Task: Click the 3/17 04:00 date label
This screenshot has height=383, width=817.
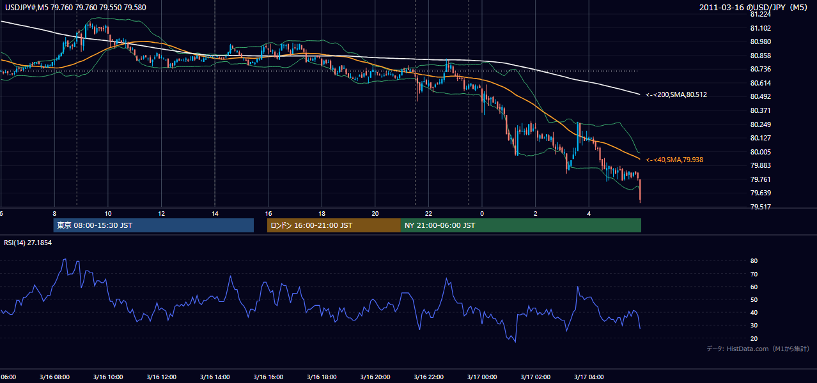Action: click(589, 377)
